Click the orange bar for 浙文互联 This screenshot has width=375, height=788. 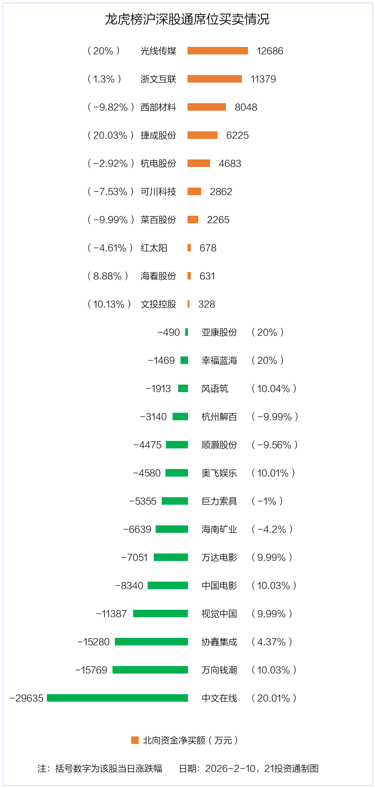[x=215, y=79]
